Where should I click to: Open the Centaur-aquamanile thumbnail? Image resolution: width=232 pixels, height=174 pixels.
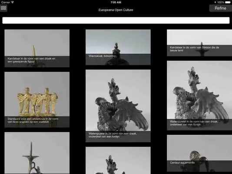[x=199, y=153]
